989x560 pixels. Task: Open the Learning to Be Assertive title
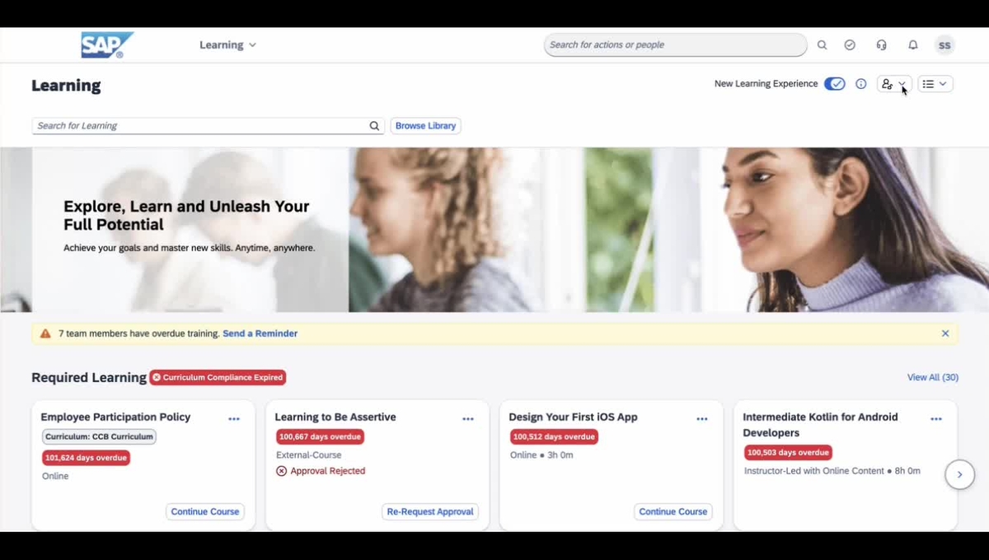(335, 417)
